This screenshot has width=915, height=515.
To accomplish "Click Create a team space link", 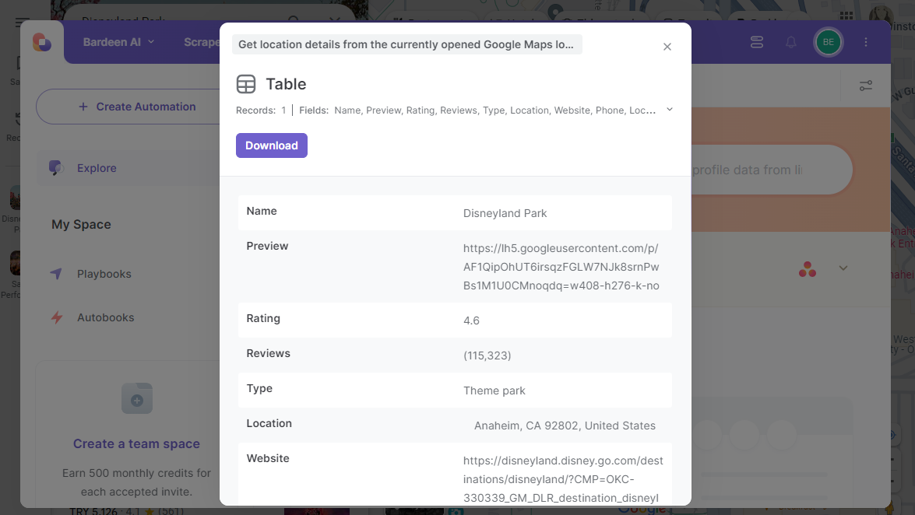I will [136, 444].
